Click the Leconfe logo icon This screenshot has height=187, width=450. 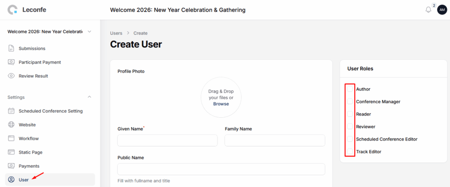click(x=13, y=10)
